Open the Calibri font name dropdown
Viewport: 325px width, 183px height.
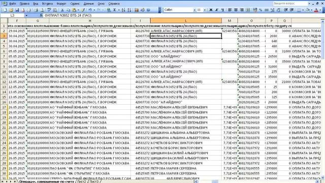click(x=194, y=10)
